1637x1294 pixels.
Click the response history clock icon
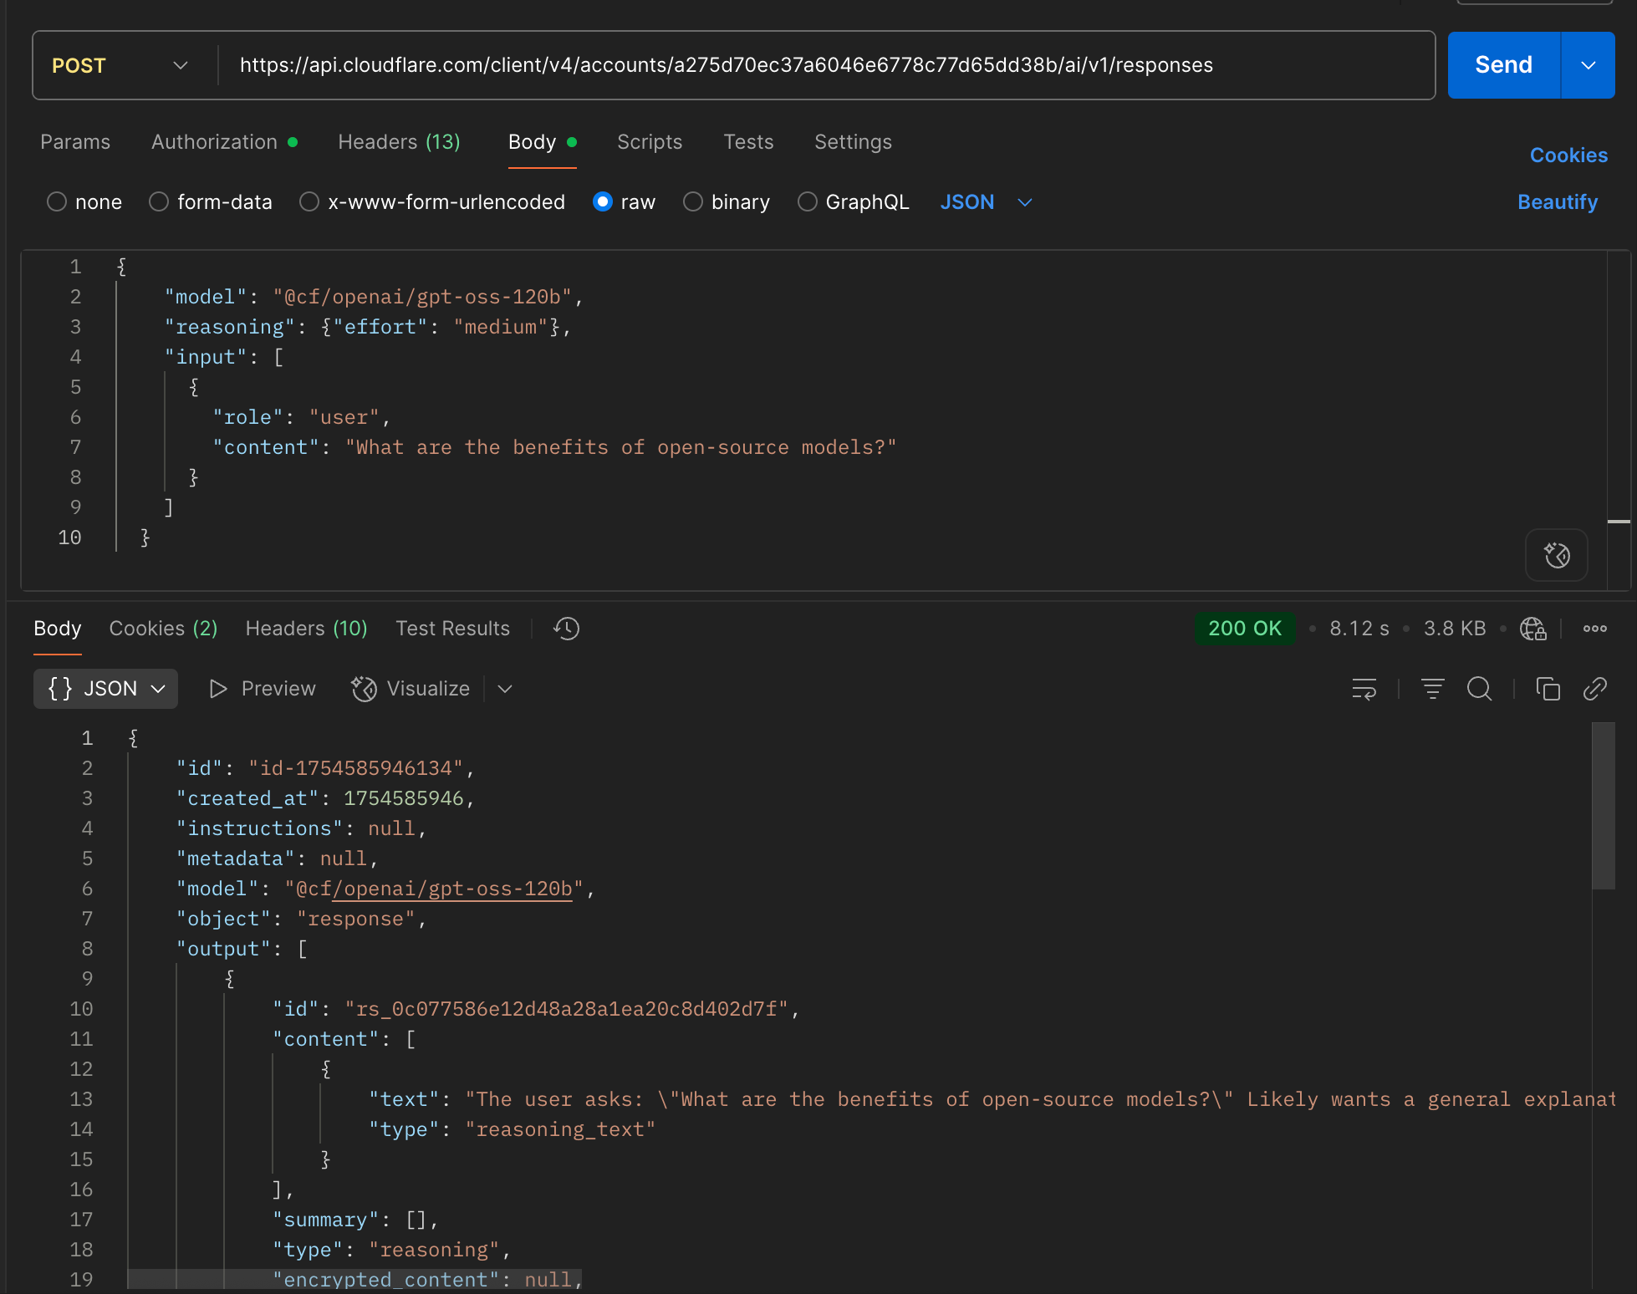[566, 629]
